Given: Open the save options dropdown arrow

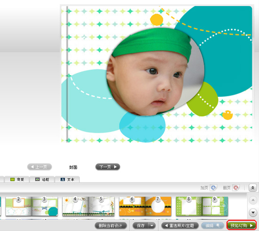Looking at the screenshot, I should [152, 225].
